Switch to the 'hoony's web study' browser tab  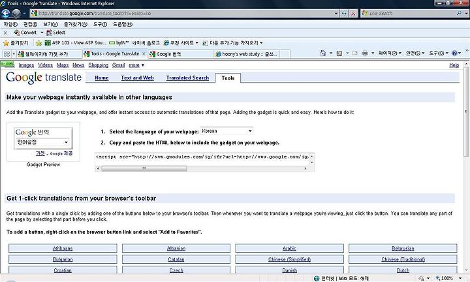247,54
